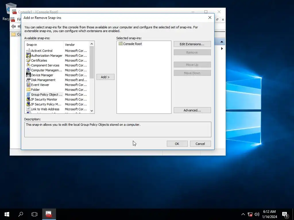Click the Advanced... button
Viewport: 294px width, 220px height.
[x=192, y=110]
